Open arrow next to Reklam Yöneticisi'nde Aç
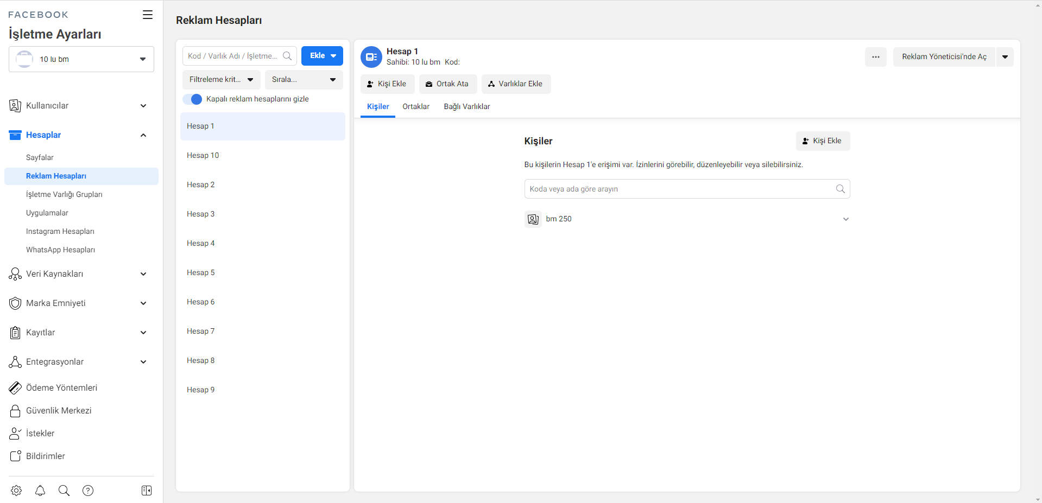This screenshot has width=1042, height=503. 1005,57
